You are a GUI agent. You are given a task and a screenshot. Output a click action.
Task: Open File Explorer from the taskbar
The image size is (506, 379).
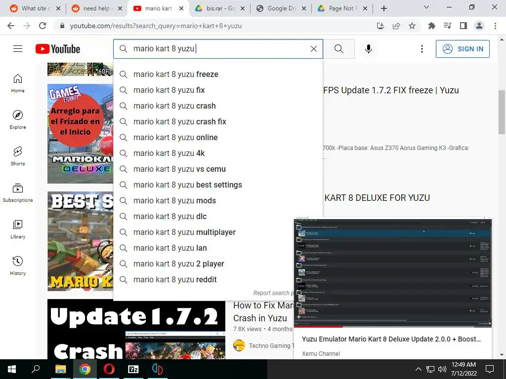point(60,369)
